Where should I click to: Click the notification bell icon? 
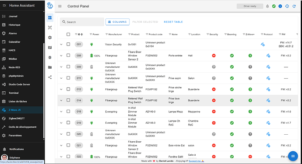tap(267, 6)
